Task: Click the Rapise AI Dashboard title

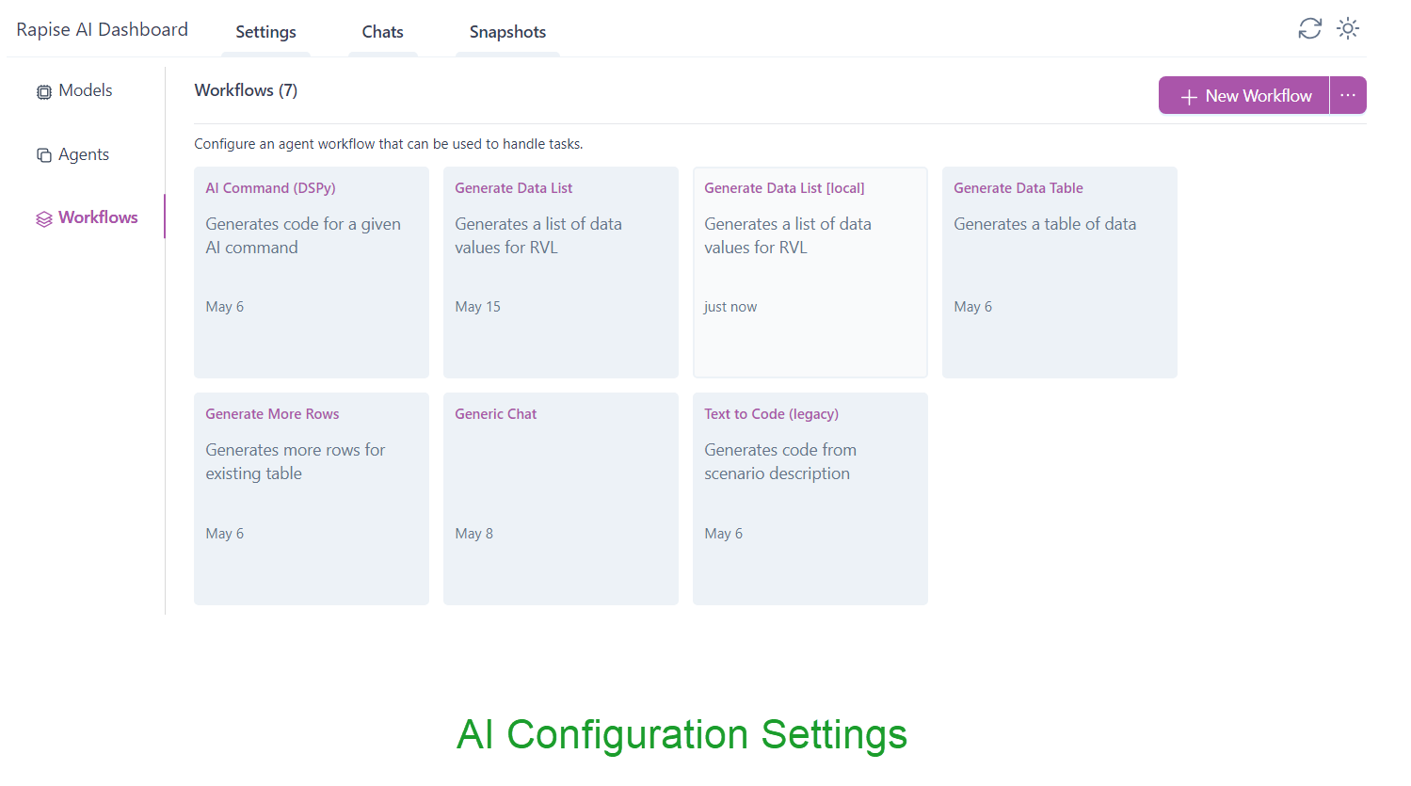Action: pyautogui.click(x=103, y=30)
